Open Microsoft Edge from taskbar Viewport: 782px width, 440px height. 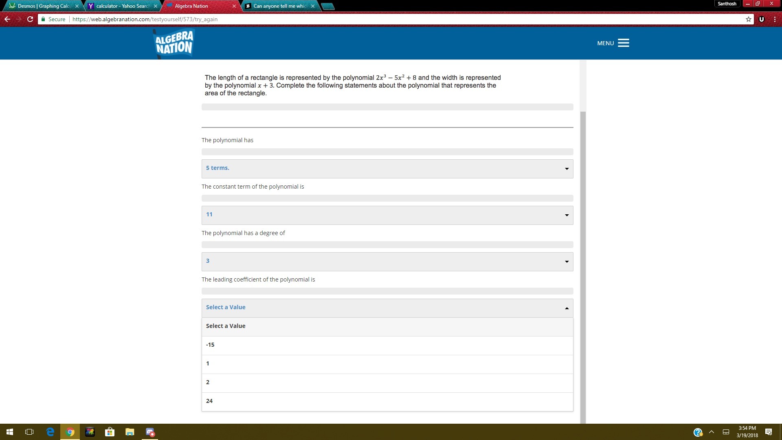pyautogui.click(x=50, y=432)
